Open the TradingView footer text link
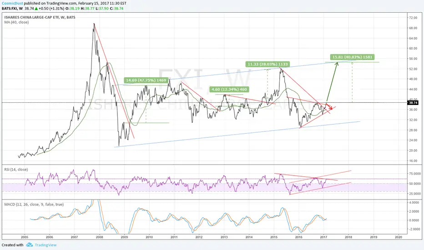 click(x=45, y=245)
